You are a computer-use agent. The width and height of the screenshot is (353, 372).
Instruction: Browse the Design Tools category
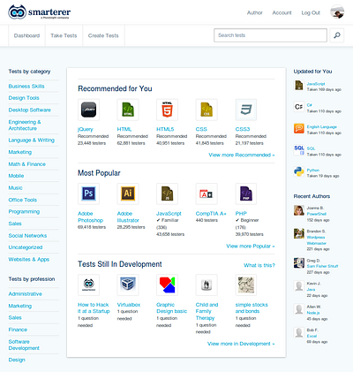coord(24,98)
